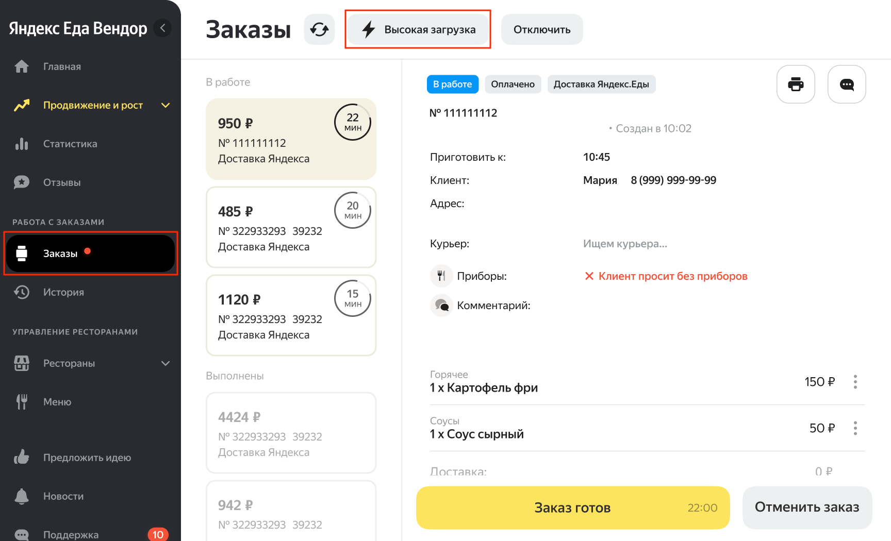Click the red X next to без приборов

coord(589,276)
